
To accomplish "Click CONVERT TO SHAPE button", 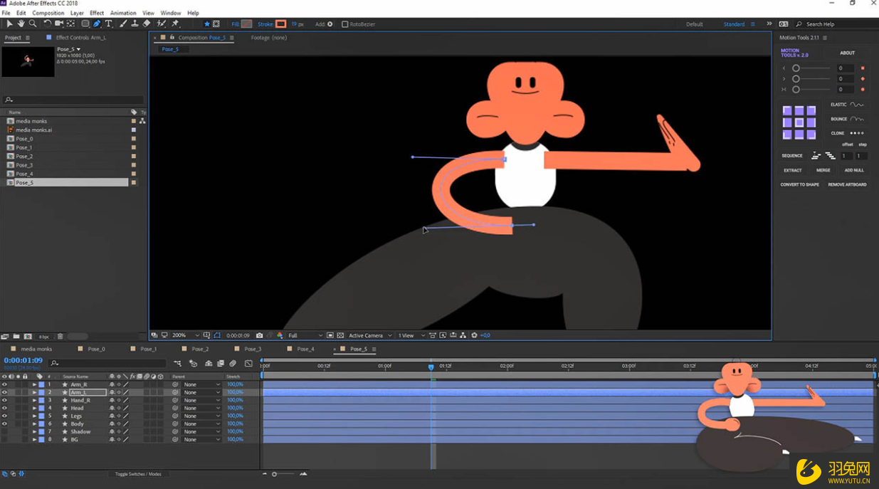I will (799, 184).
